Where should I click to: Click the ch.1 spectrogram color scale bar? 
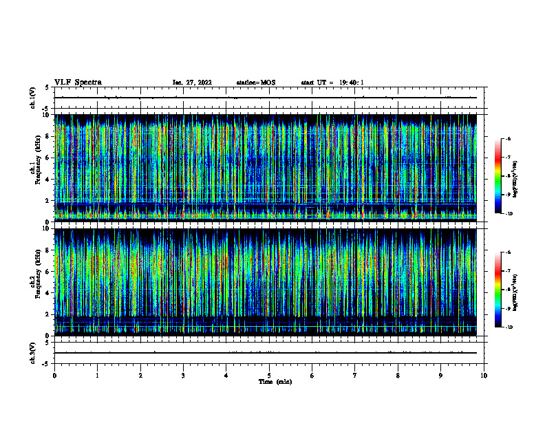498,176
